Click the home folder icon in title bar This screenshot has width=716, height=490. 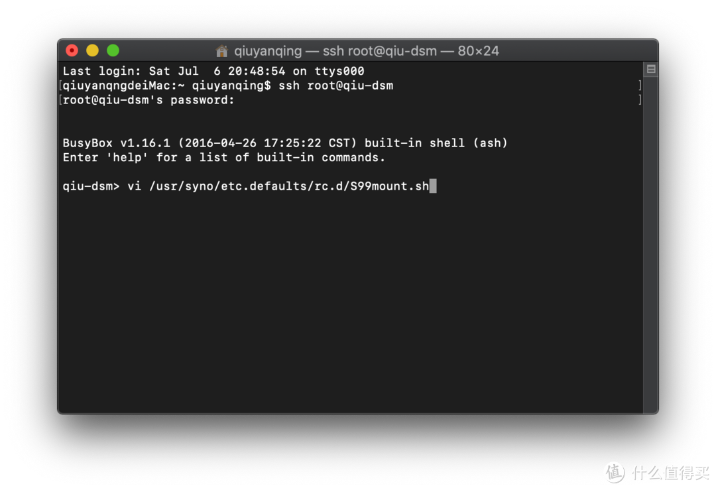point(222,51)
